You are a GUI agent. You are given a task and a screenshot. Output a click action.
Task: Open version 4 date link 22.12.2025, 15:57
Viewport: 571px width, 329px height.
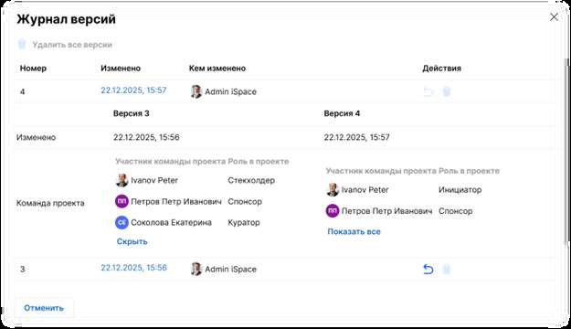133,90
